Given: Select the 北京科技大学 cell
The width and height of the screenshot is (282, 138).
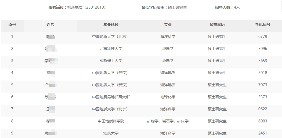Looking at the screenshot, I should [x=111, y=49].
